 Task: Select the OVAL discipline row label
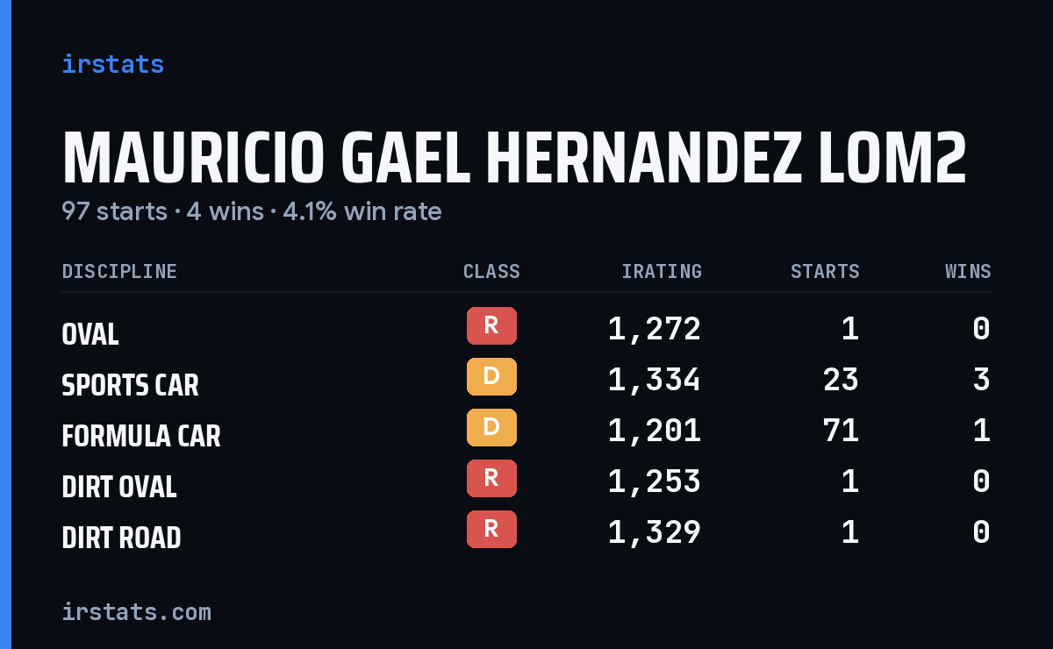tap(90, 334)
